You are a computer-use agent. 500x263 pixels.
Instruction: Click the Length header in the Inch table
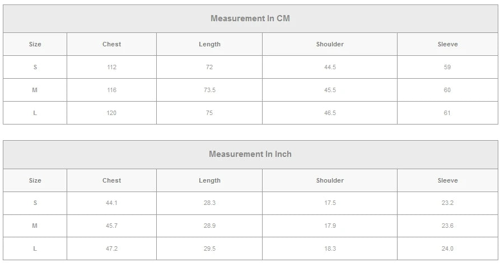pos(209,180)
